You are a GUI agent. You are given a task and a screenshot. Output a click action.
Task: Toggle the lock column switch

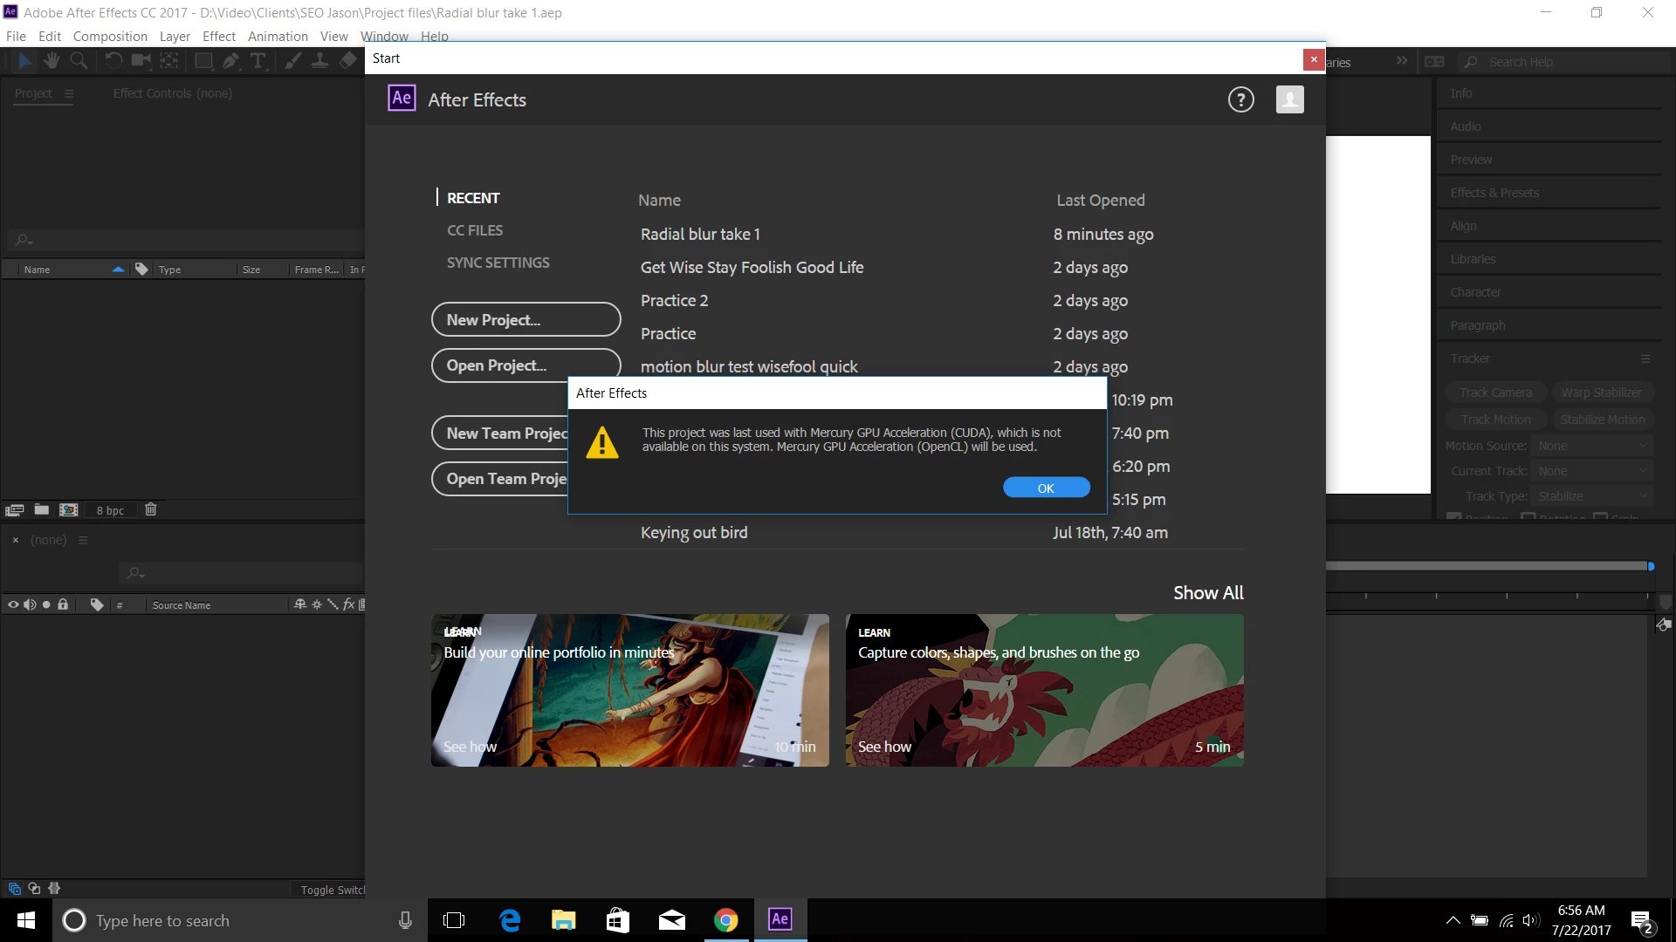pos(63,604)
